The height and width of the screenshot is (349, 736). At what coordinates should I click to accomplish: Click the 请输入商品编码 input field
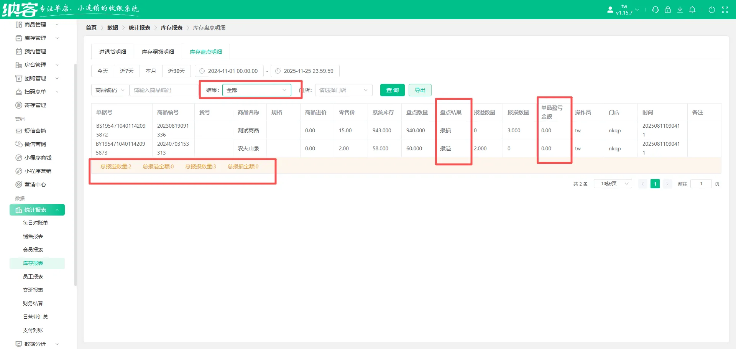point(163,90)
